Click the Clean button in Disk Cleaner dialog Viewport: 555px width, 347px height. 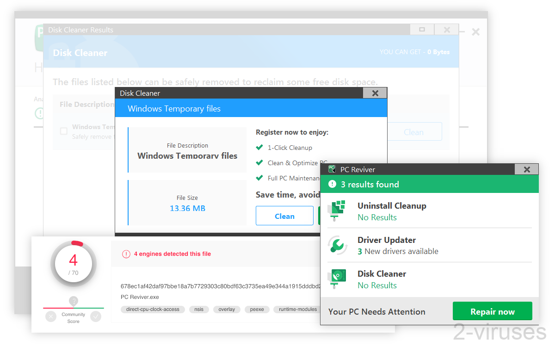284,216
